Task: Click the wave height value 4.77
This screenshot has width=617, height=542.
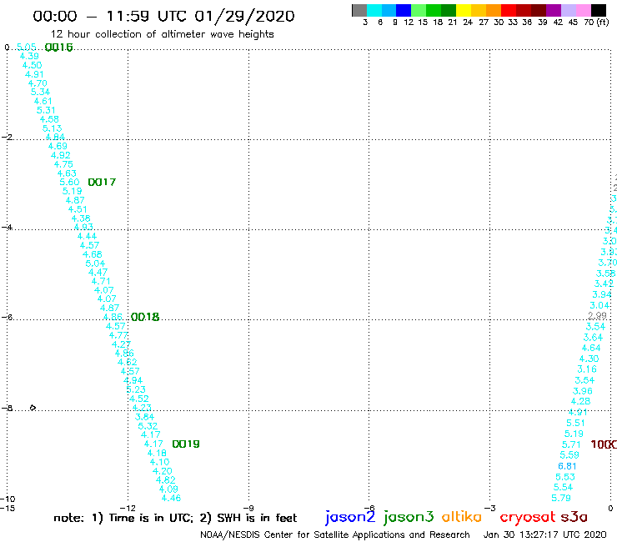Action: 118,335
